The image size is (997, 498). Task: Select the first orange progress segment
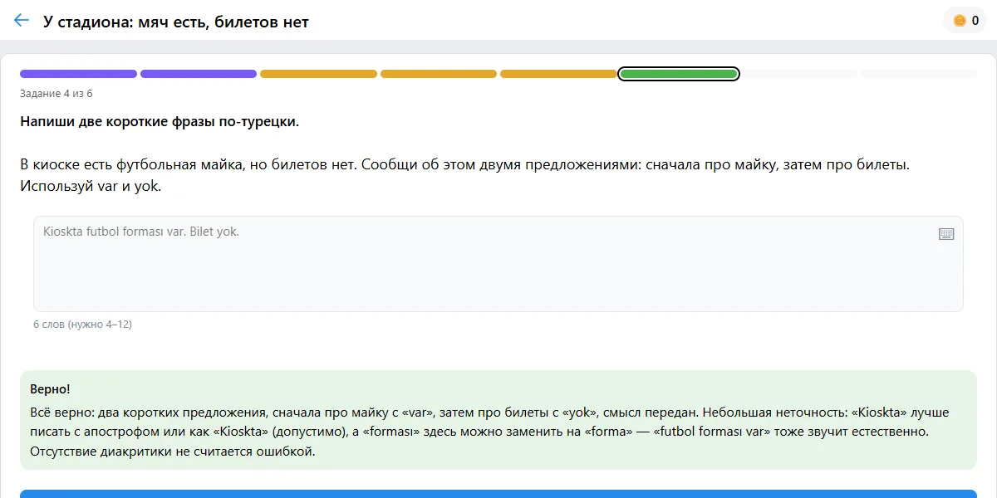point(319,74)
